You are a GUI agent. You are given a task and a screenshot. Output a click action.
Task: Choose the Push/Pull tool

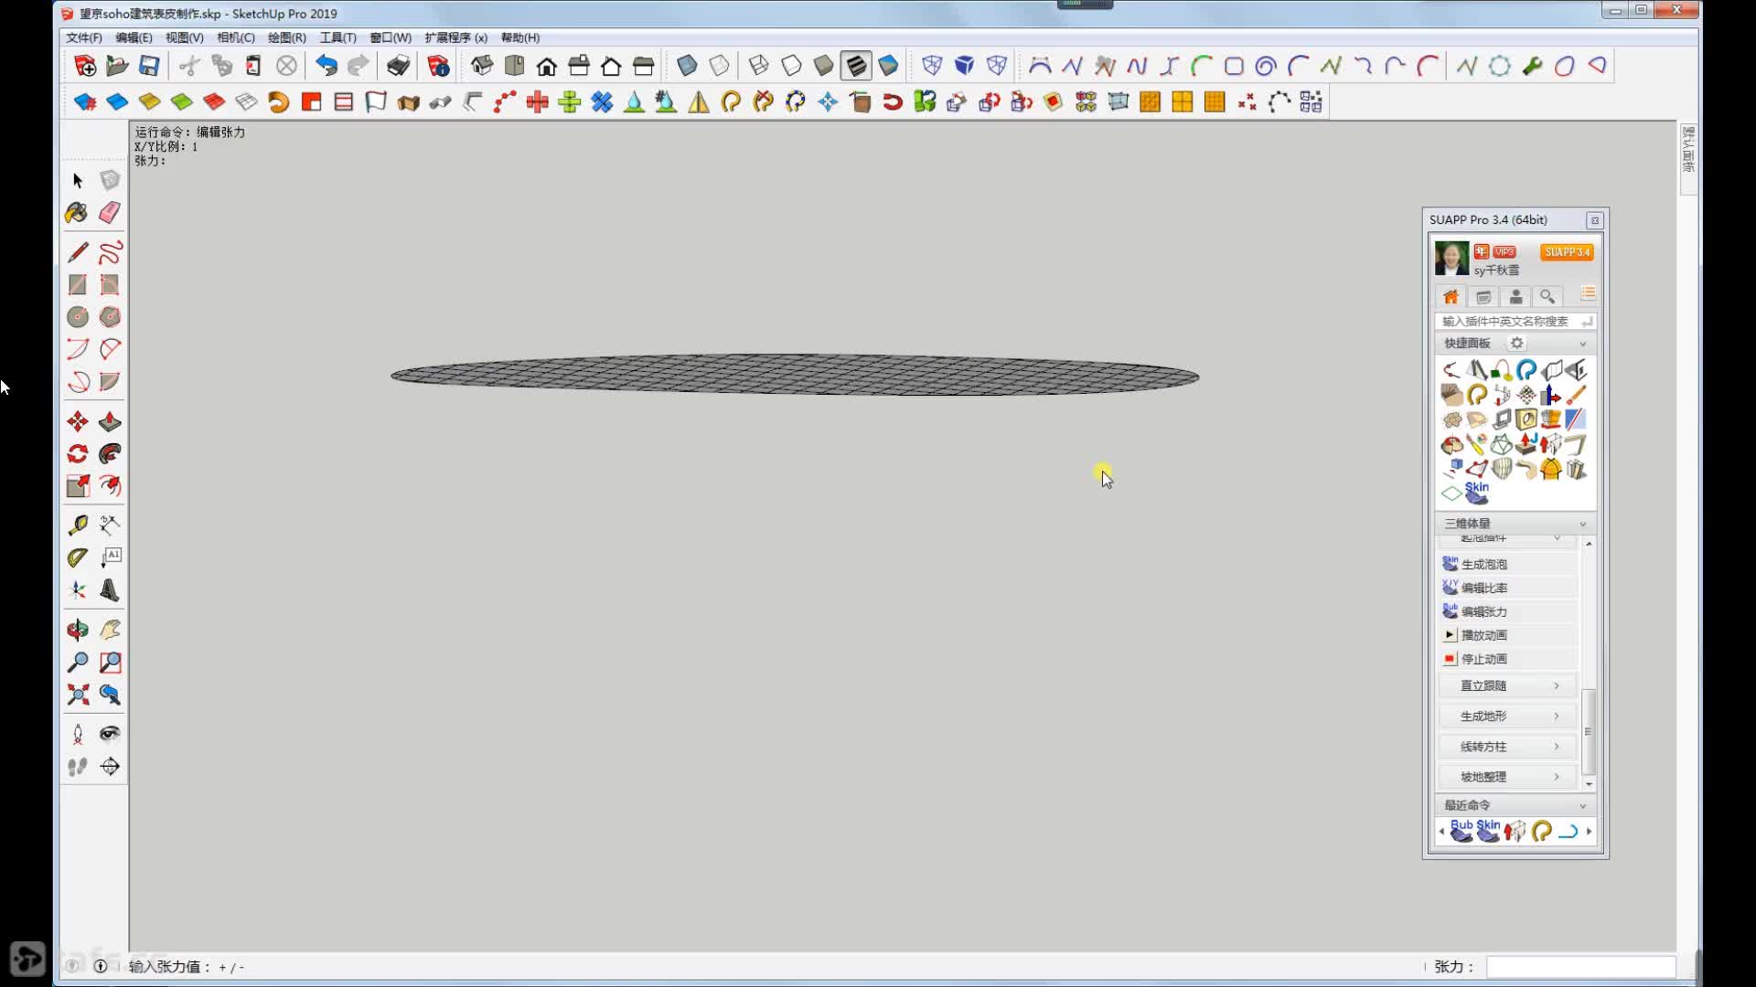[110, 421]
